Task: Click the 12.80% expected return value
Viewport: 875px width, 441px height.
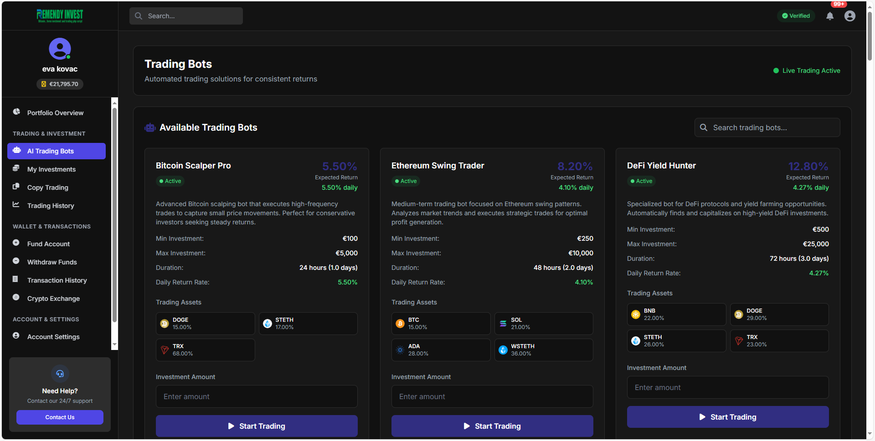Action: pyautogui.click(x=808, y=166)
